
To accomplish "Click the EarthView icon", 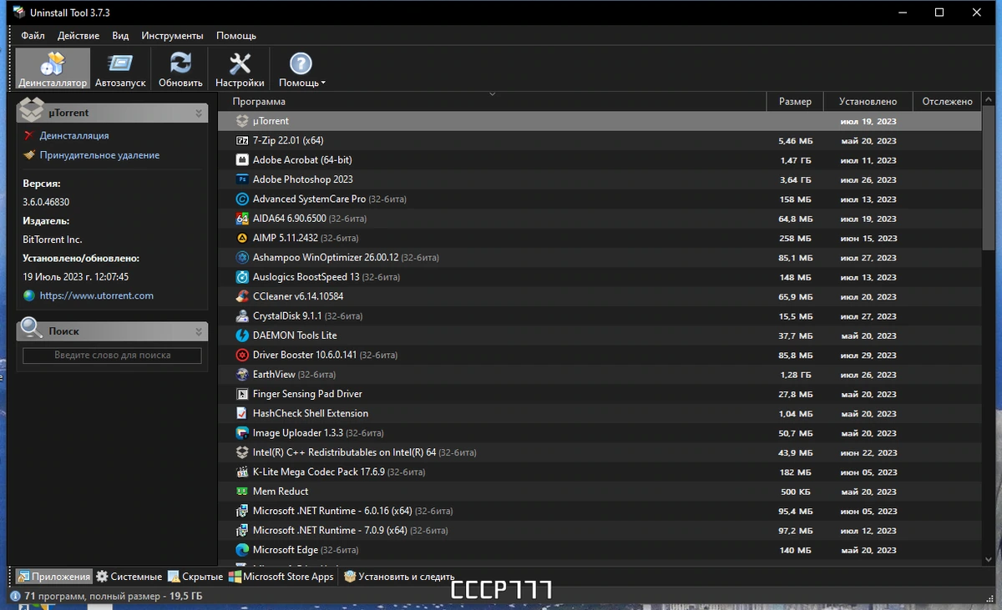I will pyautogui.click(x=242, y=375).
